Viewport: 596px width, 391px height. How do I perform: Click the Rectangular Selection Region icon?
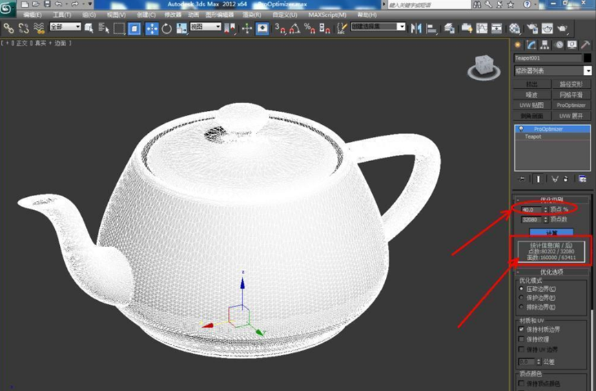point(119,28)
